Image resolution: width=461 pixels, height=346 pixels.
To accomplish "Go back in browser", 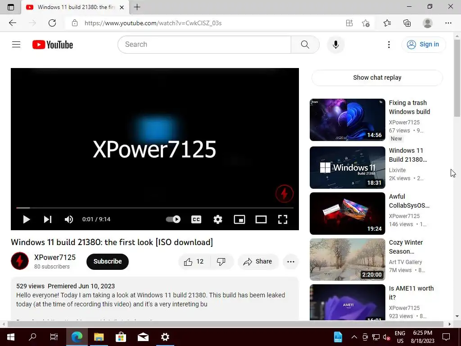I will pyautogui.click(x=12, y=23).
